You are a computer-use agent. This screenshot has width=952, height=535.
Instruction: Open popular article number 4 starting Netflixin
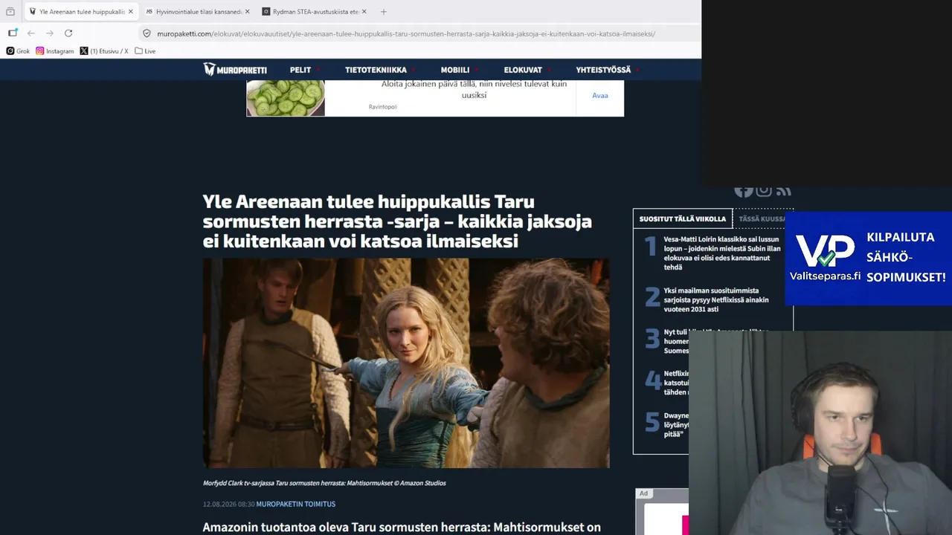coord(676,383)
